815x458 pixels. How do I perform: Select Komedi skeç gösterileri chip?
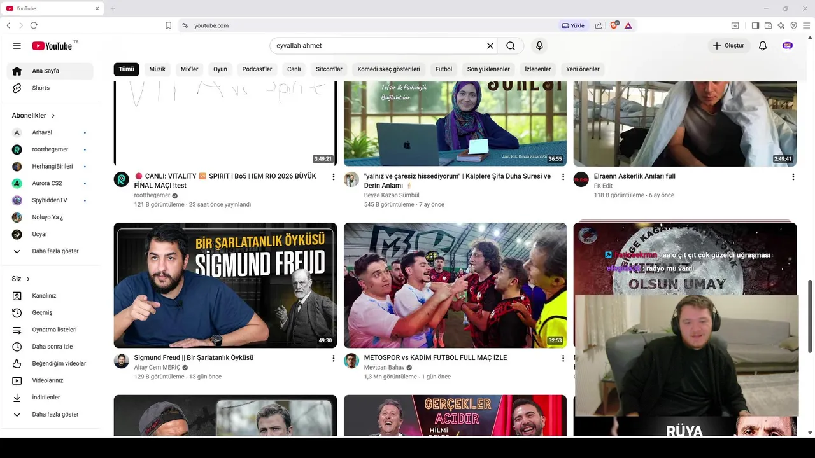[388, 69]
